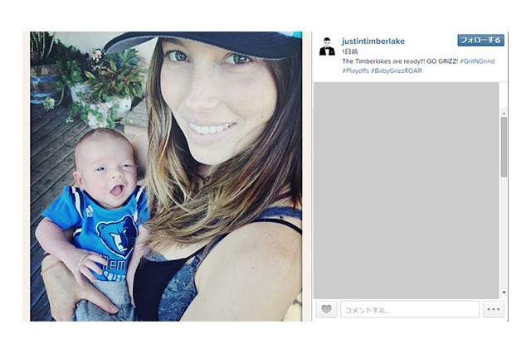Viewport: 531px width, 353px height.
Task: Open justintimberlake's profile avatar picture
Action: point(327,46)
